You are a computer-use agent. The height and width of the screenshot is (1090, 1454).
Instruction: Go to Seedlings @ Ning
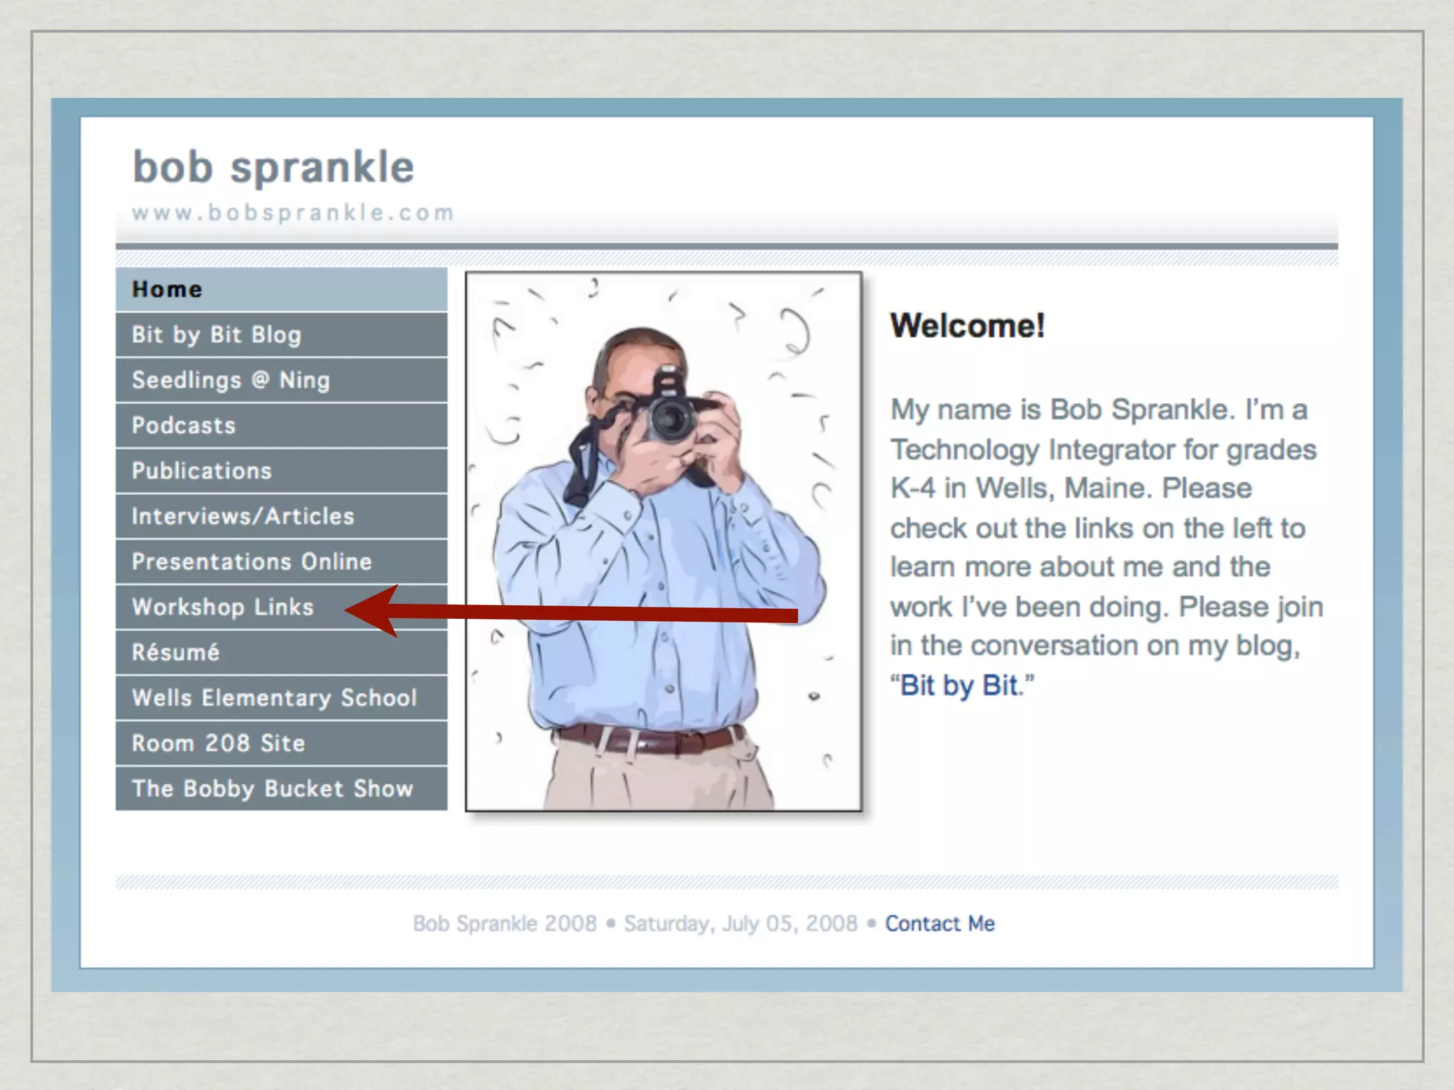pyautogui.click(x=231, y=380)
